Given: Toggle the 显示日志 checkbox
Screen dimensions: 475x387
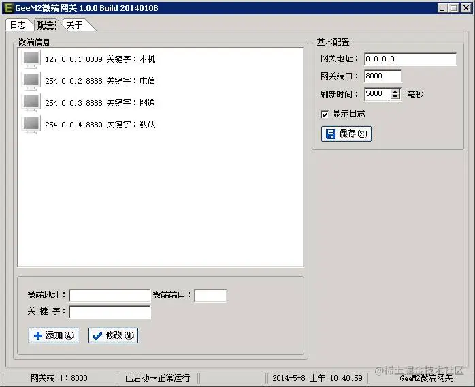Looking at the screenshot, I should point(325,114).
